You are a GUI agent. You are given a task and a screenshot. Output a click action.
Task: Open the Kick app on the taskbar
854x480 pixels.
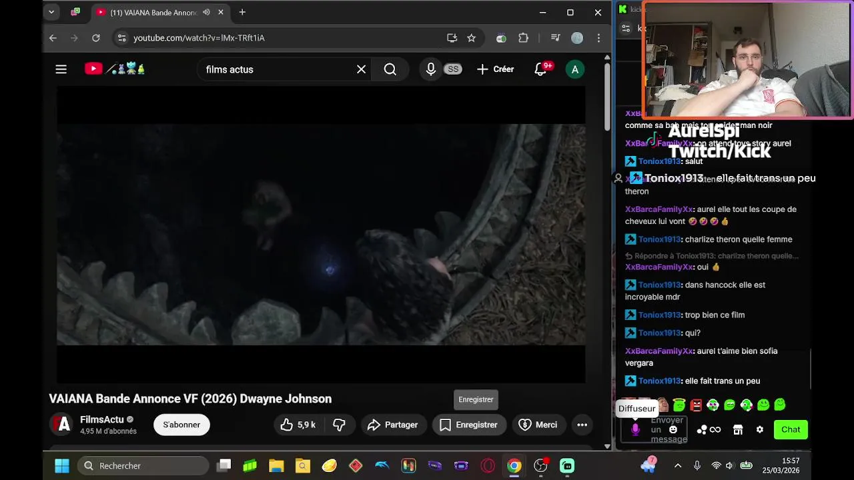tap(566, 465)
